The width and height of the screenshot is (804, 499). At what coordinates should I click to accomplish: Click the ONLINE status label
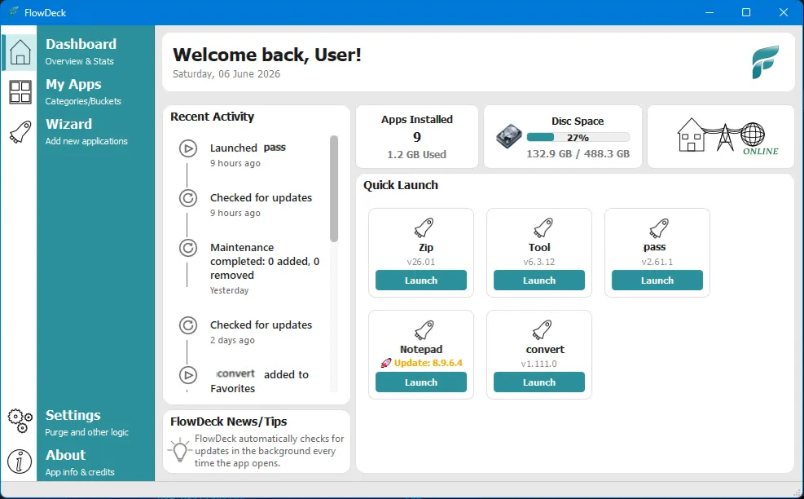pos(760,151)
